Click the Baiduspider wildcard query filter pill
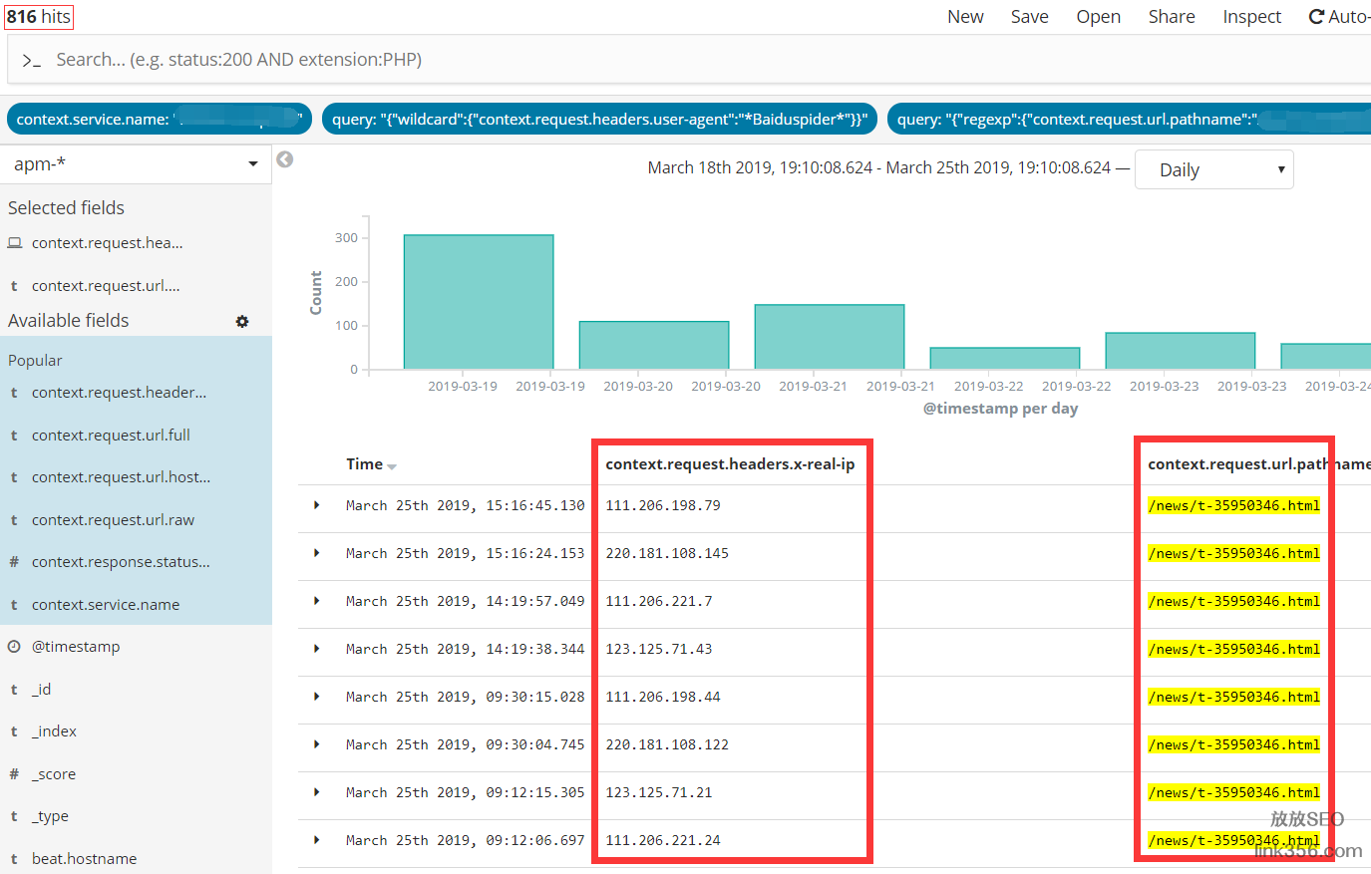Viewport: 1371px width, 874px height. pos(599,119)
